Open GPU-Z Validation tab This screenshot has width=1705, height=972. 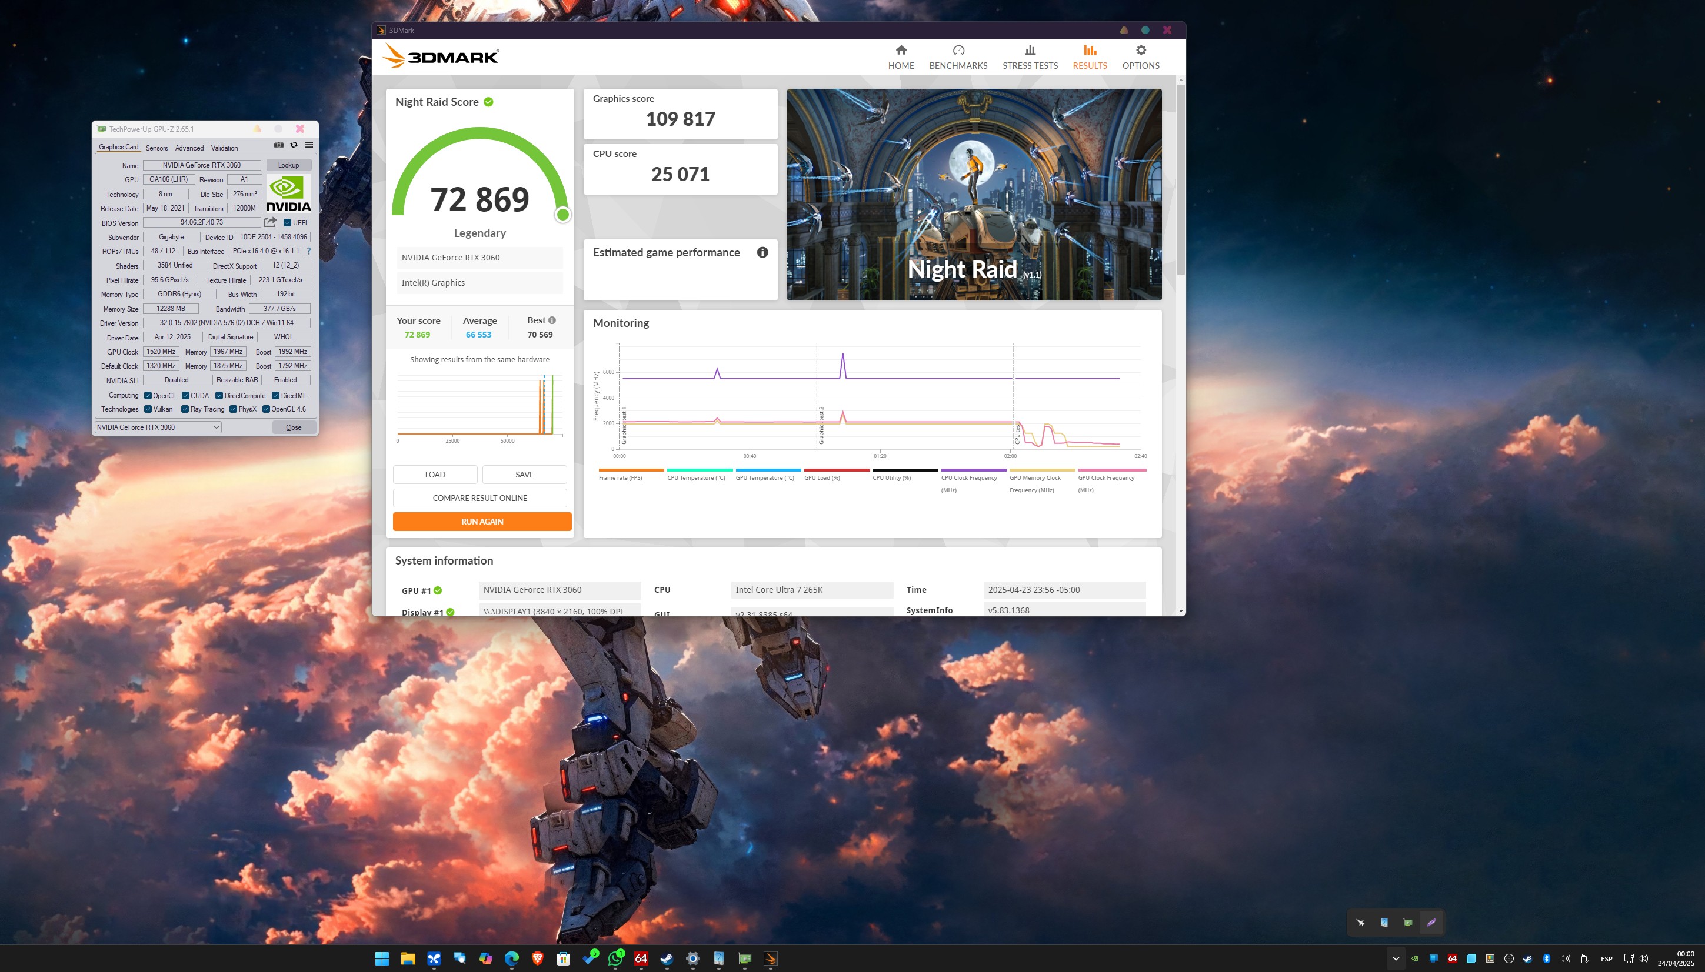click(224, 148)
